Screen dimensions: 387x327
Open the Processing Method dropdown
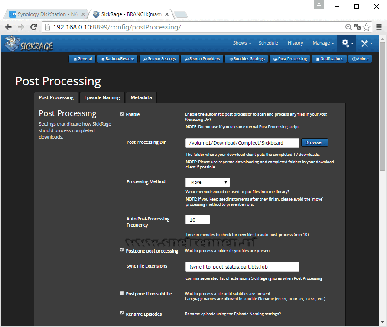click(208, 182)
